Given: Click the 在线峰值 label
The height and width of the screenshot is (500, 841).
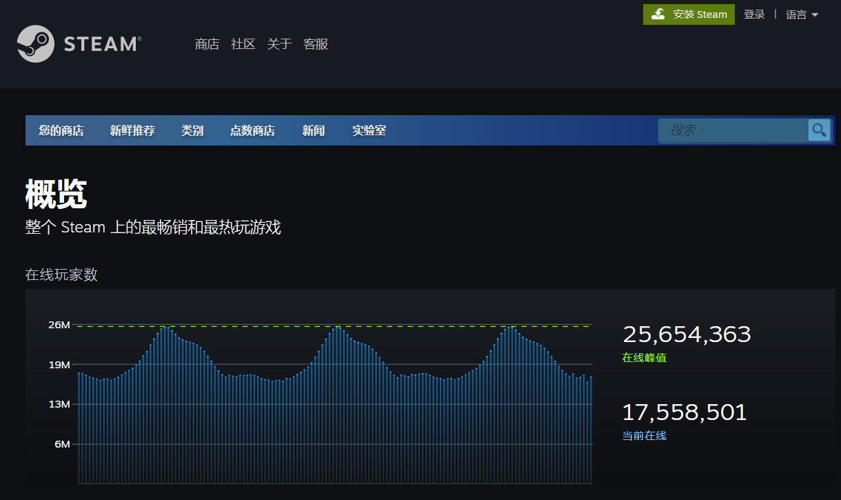Looking at the screenshot, I should 644,358.
